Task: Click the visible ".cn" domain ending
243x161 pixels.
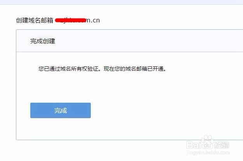Action: click(95, 20)
